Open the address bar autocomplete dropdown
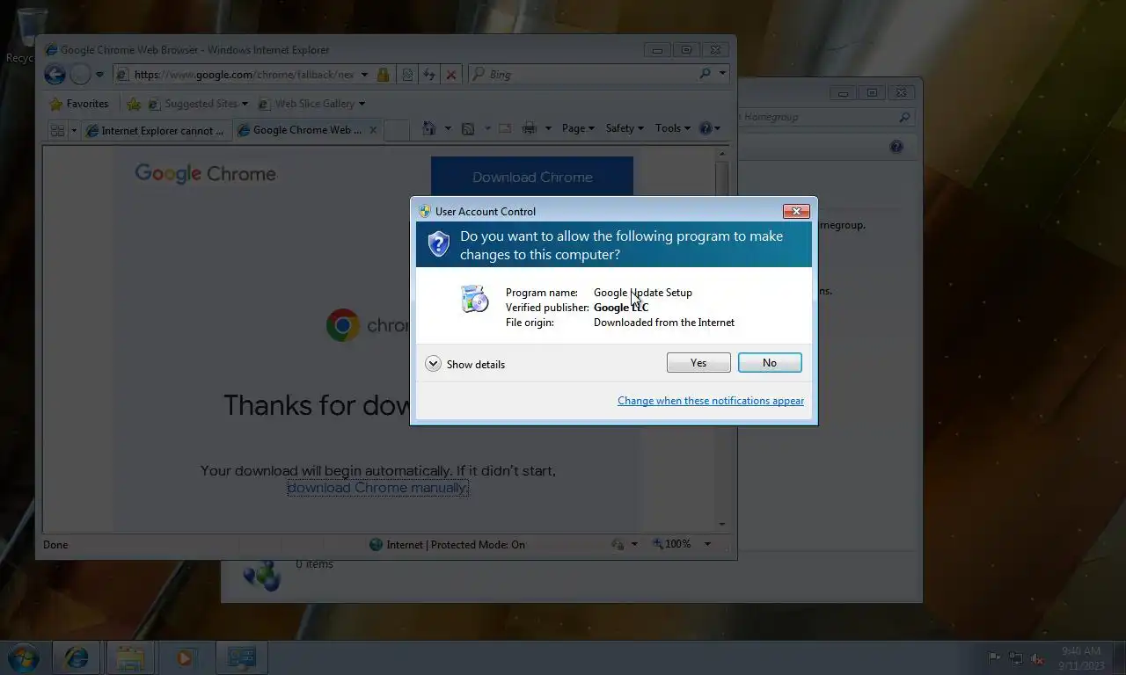The image size is (1126, 675). point(364,75)
